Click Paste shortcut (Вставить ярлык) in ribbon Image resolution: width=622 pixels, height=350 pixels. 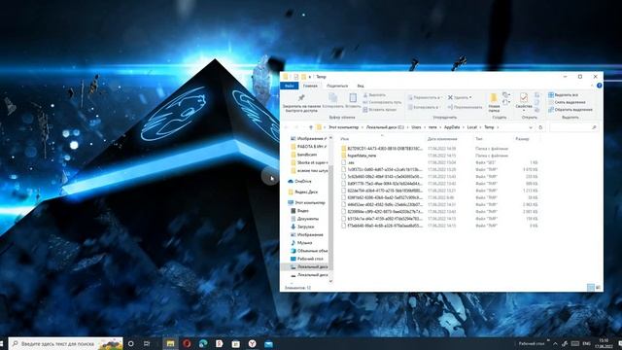(x=379, y=110)
